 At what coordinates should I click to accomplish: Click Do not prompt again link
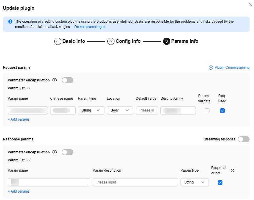click(x=90, y=27)
